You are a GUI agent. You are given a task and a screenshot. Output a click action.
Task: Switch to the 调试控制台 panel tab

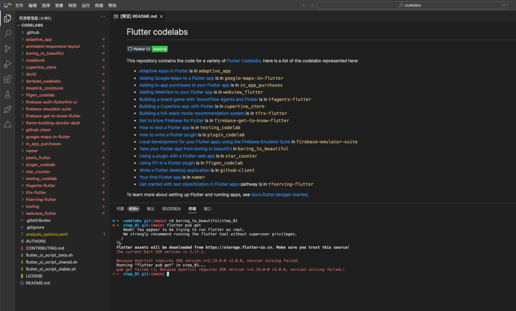[x=172, y=209]
